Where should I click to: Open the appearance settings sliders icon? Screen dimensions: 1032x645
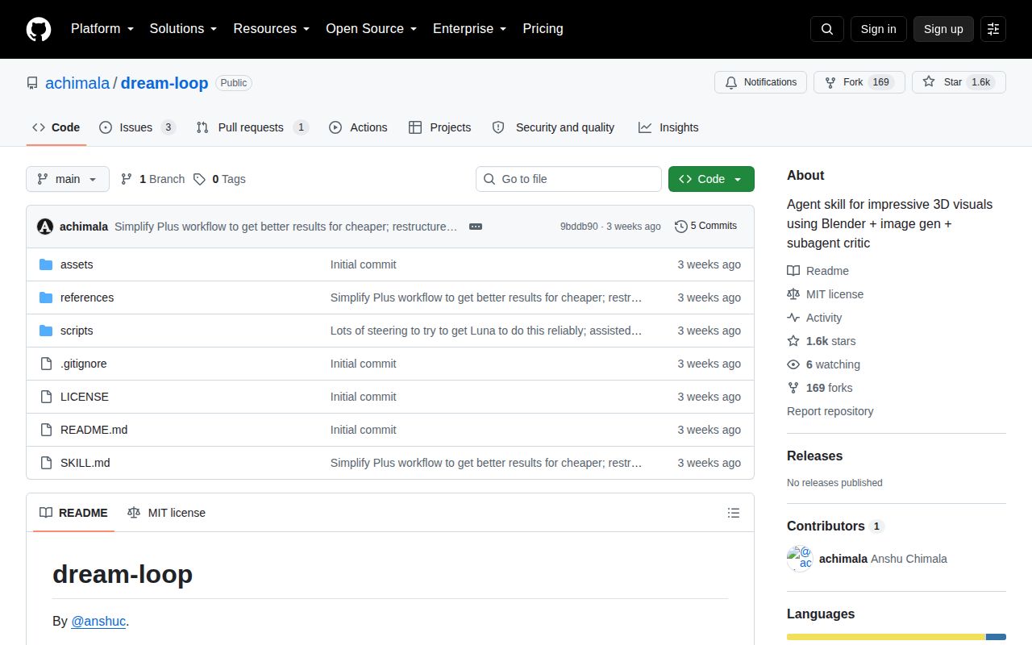tap(993, 29)
